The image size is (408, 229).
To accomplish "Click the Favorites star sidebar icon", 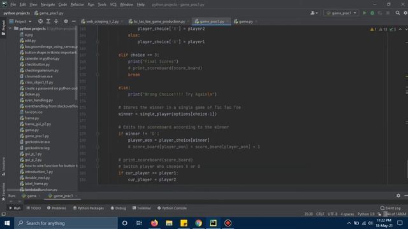I will click(x=3, y=199).
